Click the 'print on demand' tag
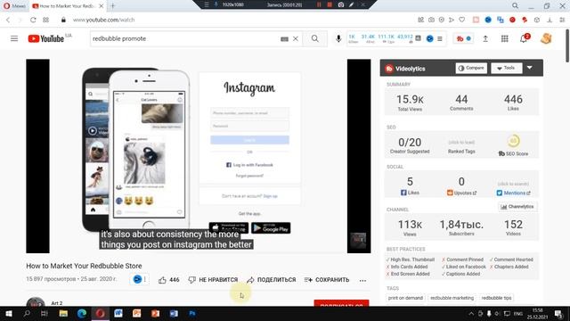The width and height of the screenshot is (570, 321). (x=405, y=298)
